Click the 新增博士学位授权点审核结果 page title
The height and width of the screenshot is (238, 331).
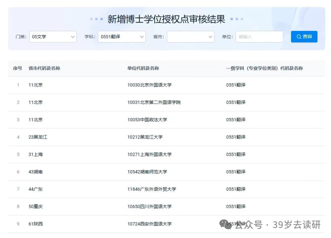click(x=166, y=19)
